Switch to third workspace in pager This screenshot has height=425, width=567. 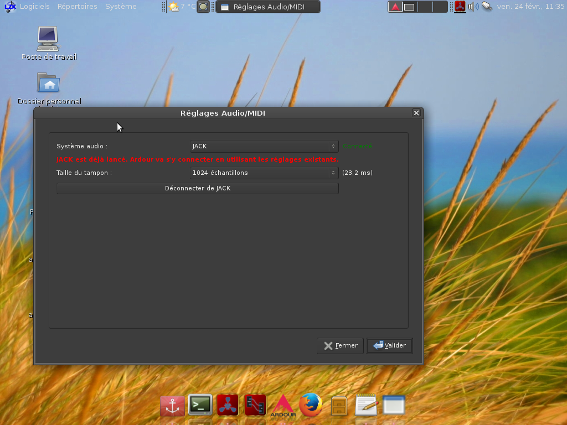point(425,7)
